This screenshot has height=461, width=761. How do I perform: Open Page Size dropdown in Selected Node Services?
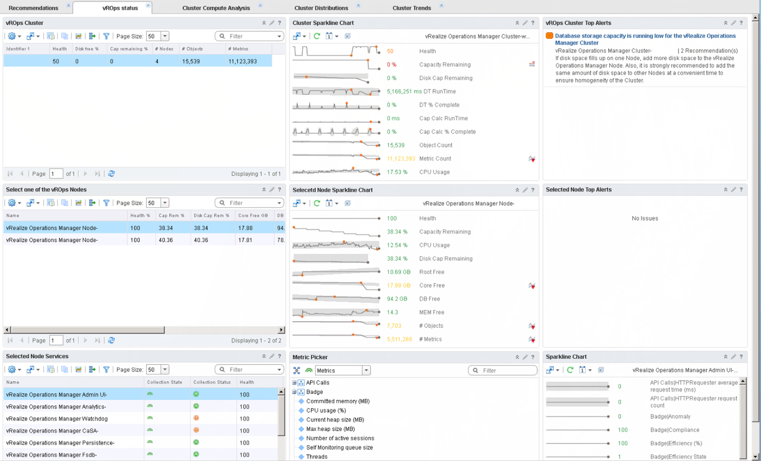(165, 370)
